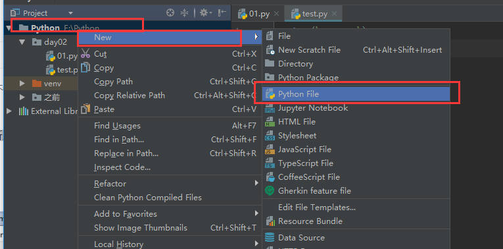Select the Python project root folder
This screenshot has width=503, height=249.
[x=59, y=28]
